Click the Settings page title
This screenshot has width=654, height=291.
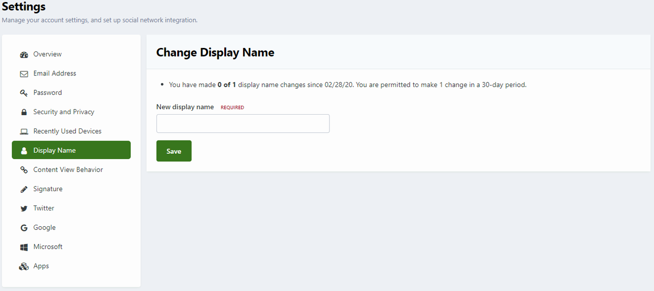[x=24, y=7]
